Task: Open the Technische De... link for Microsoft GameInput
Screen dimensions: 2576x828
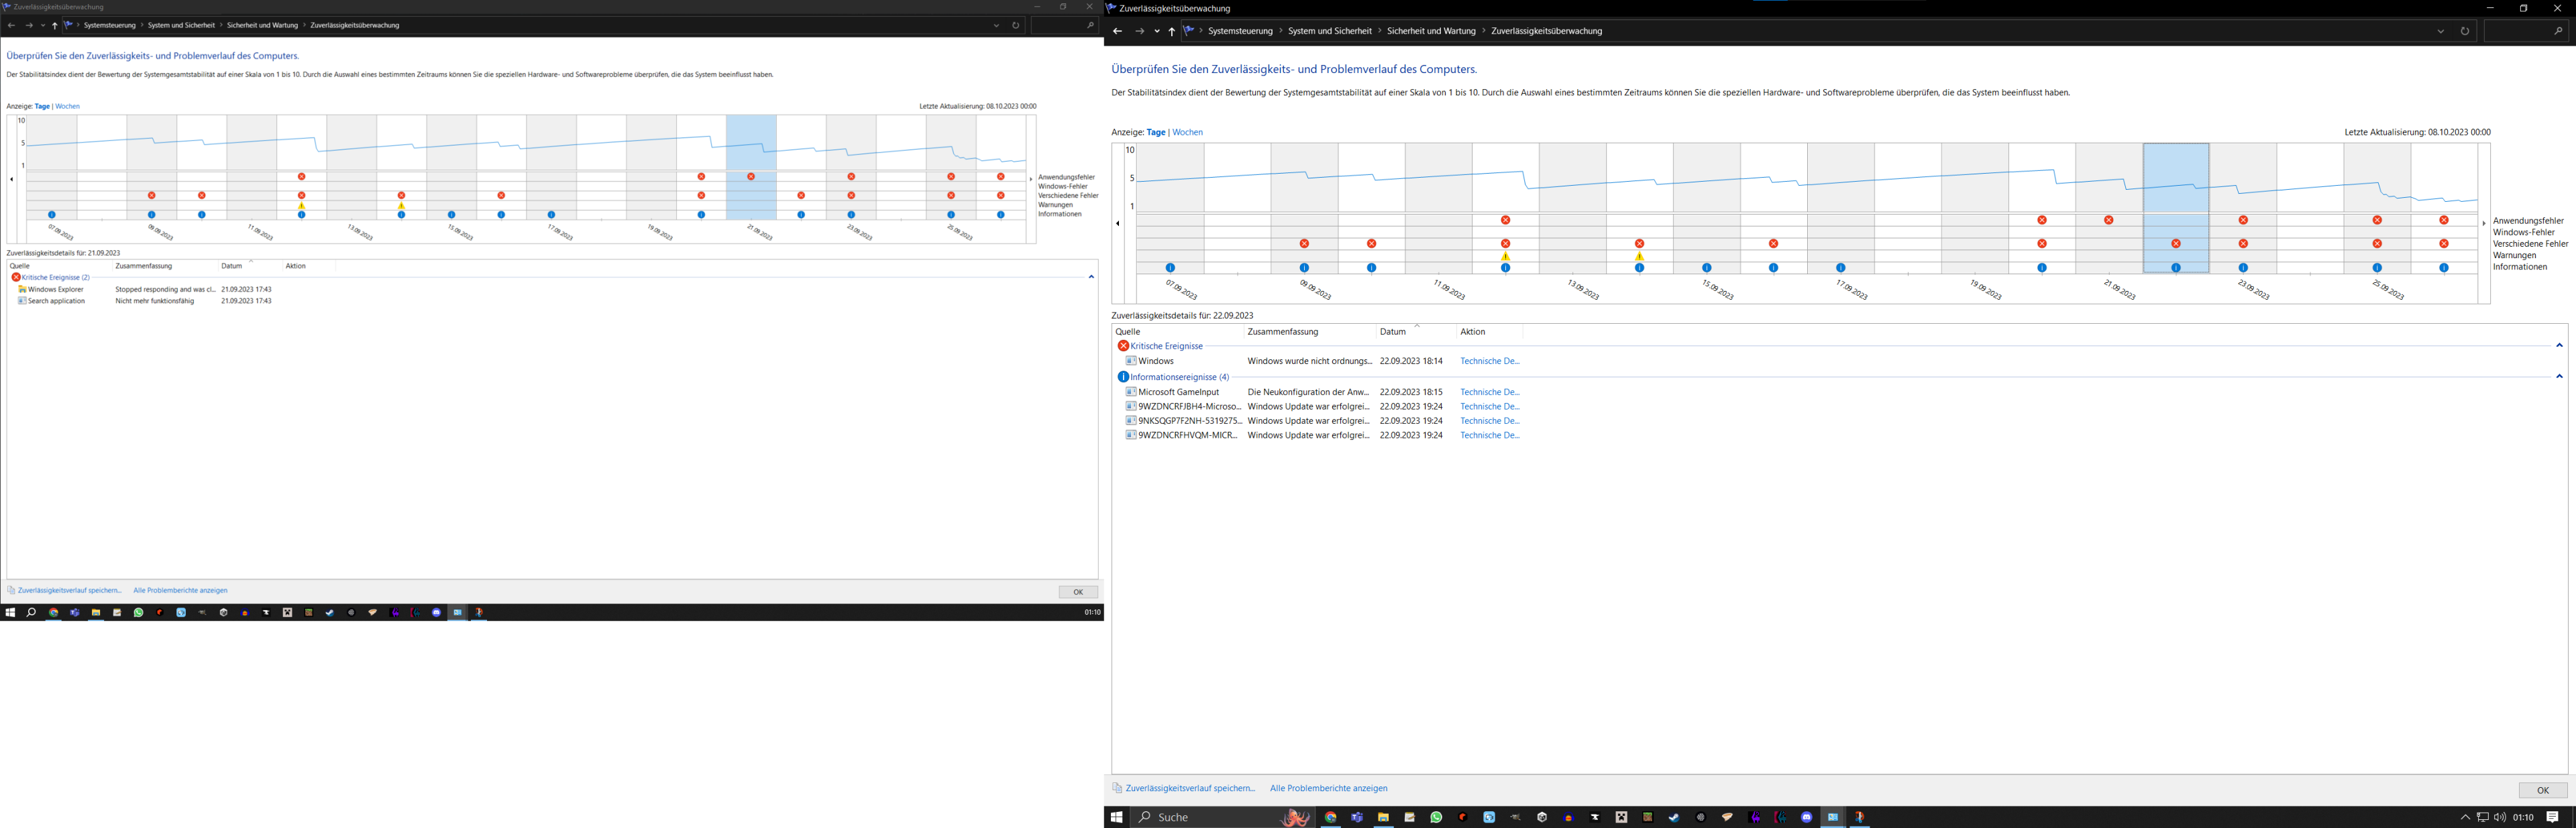Action: 1489,392
